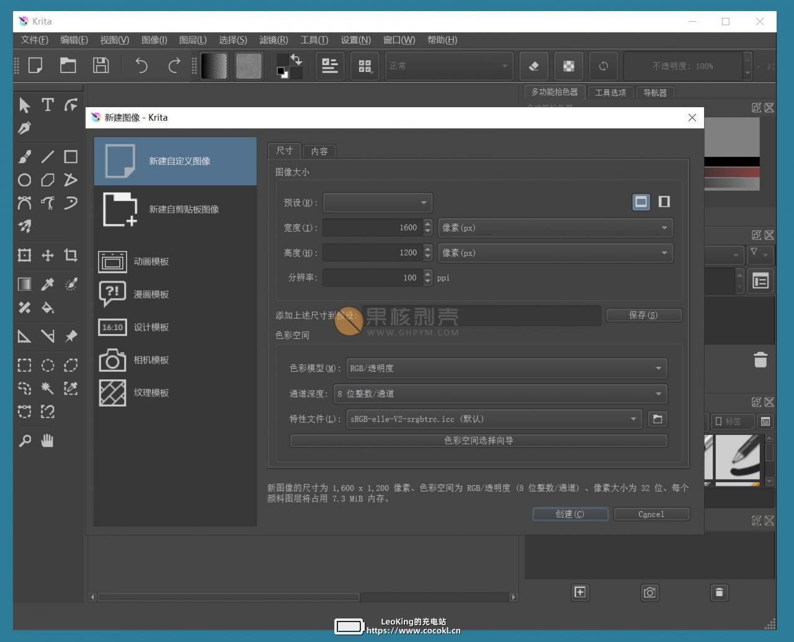794x642 pixels.
Task: Select the Crop tool
Action: [71, 255]
